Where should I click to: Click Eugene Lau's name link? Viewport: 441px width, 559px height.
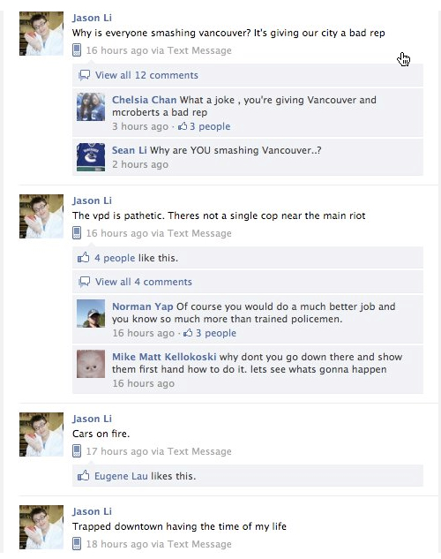[x=121, y=476]
